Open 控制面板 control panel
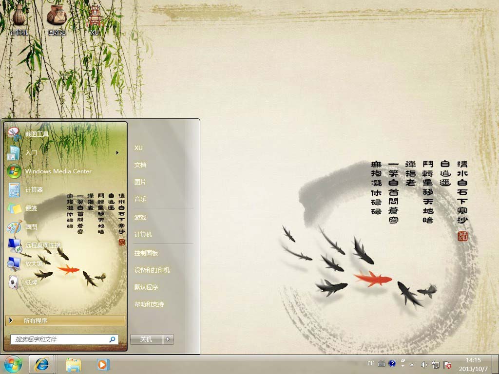 click(x=146, y=253)
